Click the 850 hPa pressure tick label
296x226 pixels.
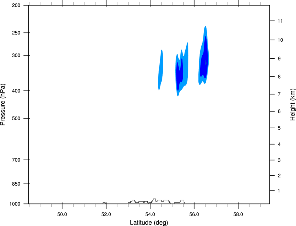(16, 184)
